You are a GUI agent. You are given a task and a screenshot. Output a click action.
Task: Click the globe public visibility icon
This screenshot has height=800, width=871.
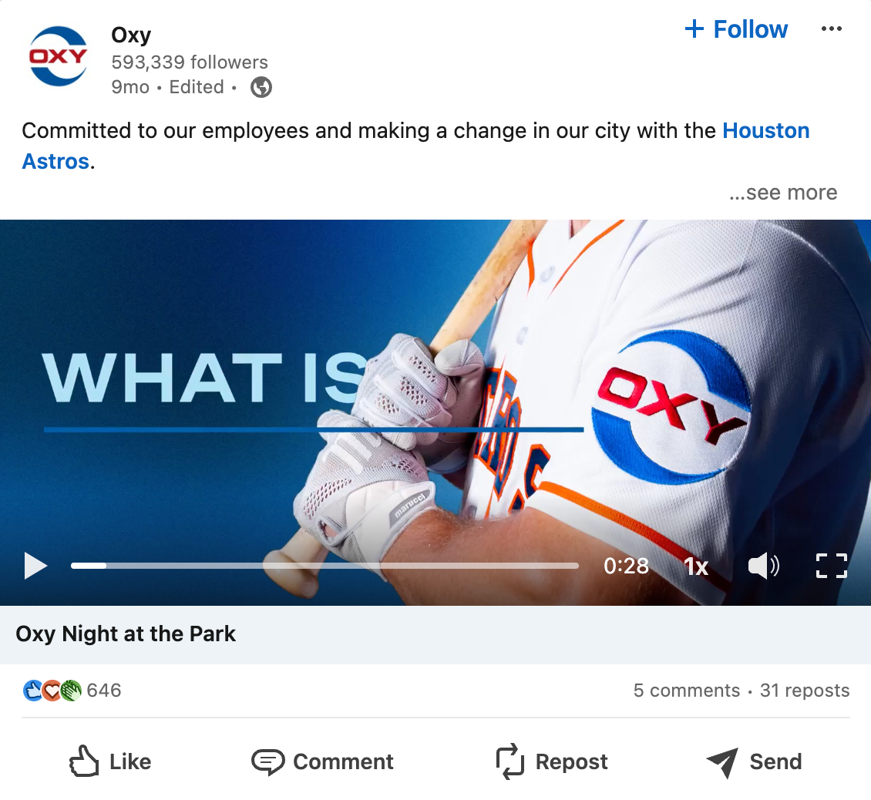[x=261, y=87]
